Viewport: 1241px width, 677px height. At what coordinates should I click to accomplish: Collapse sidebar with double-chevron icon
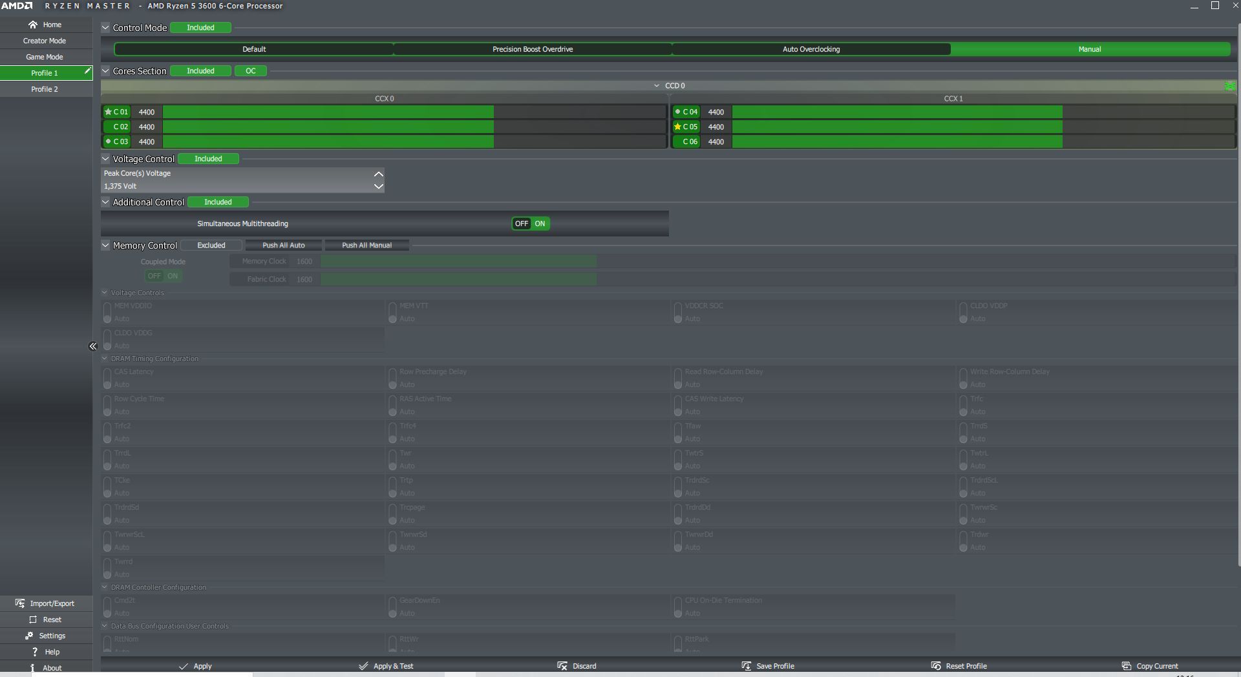(x=93, y=346)
